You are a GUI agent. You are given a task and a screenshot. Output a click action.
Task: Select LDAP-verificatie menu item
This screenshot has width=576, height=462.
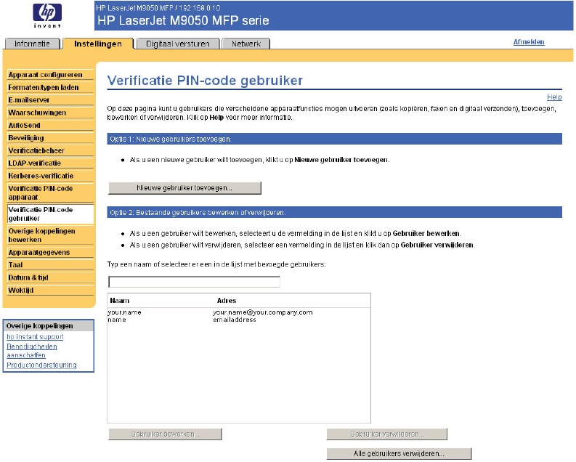[x=50, y=163]
